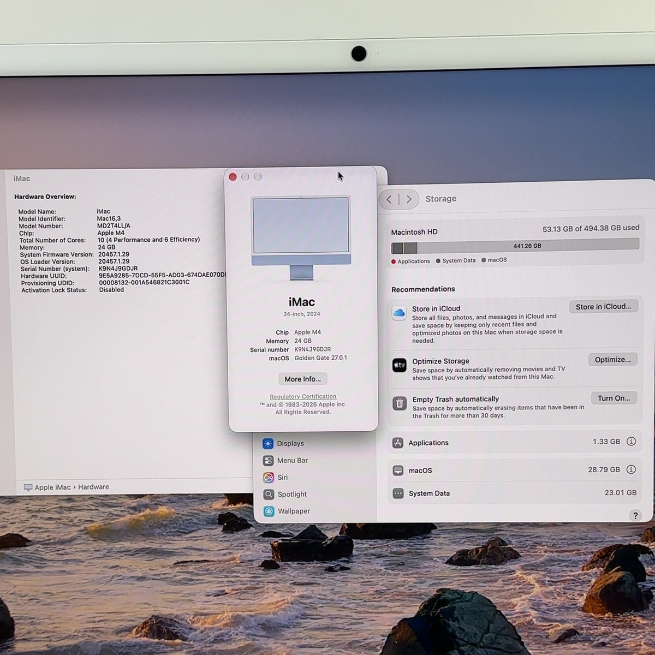Viewport: 655px width, 655px height.
Task: Click the iCloud cloud icon
Action: click(x=399, y=313)
